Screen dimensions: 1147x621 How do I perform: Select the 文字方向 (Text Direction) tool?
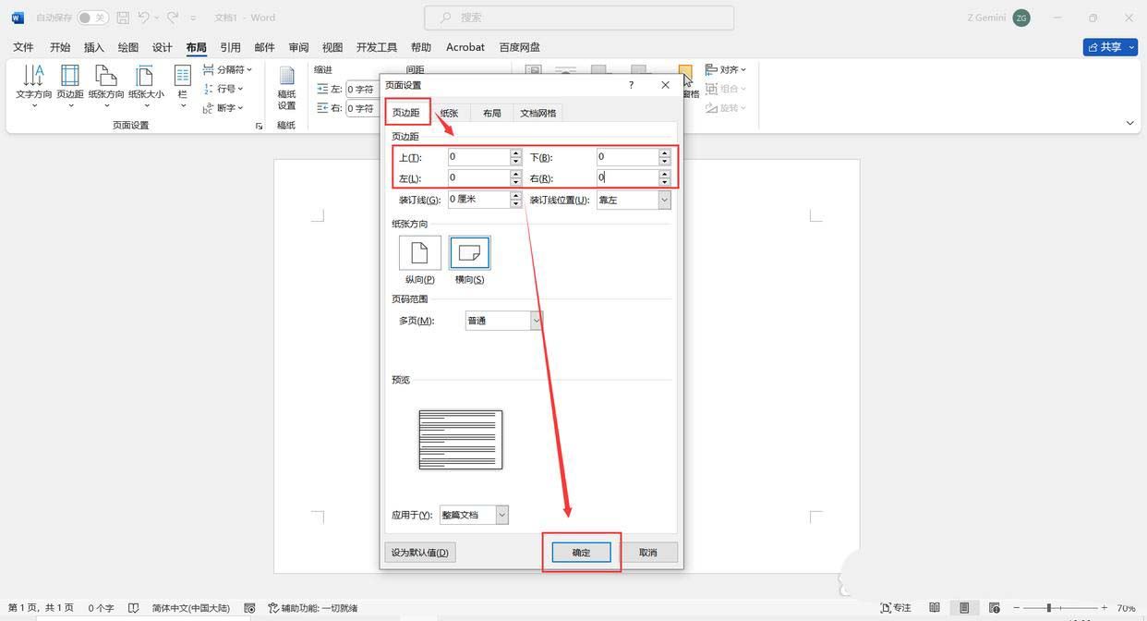coord(34,85)
